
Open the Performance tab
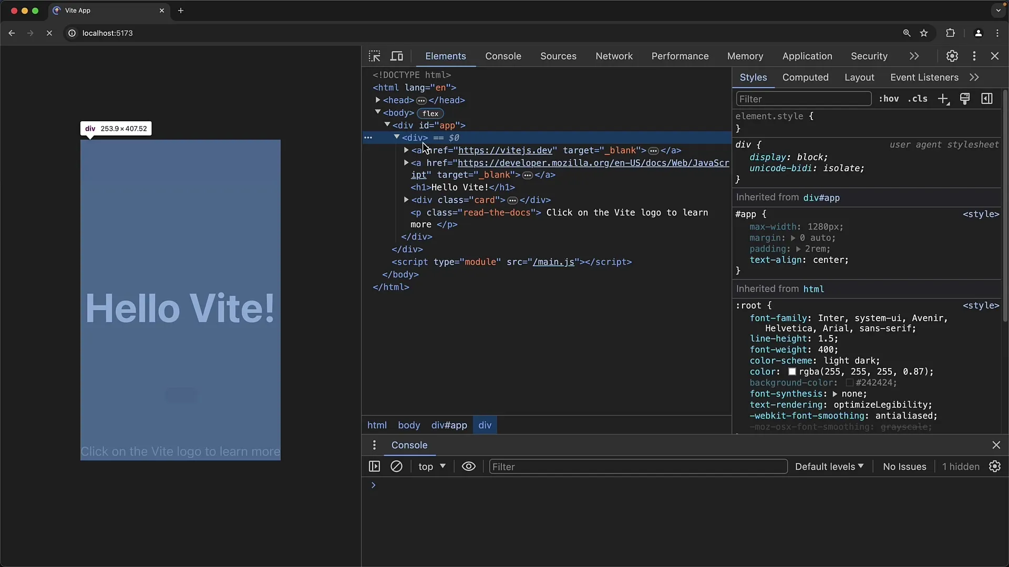(680, 56)
